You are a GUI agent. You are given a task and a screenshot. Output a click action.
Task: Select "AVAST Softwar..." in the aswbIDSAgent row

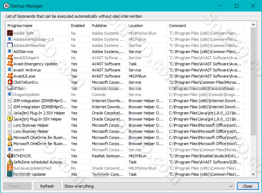(107, 58)
